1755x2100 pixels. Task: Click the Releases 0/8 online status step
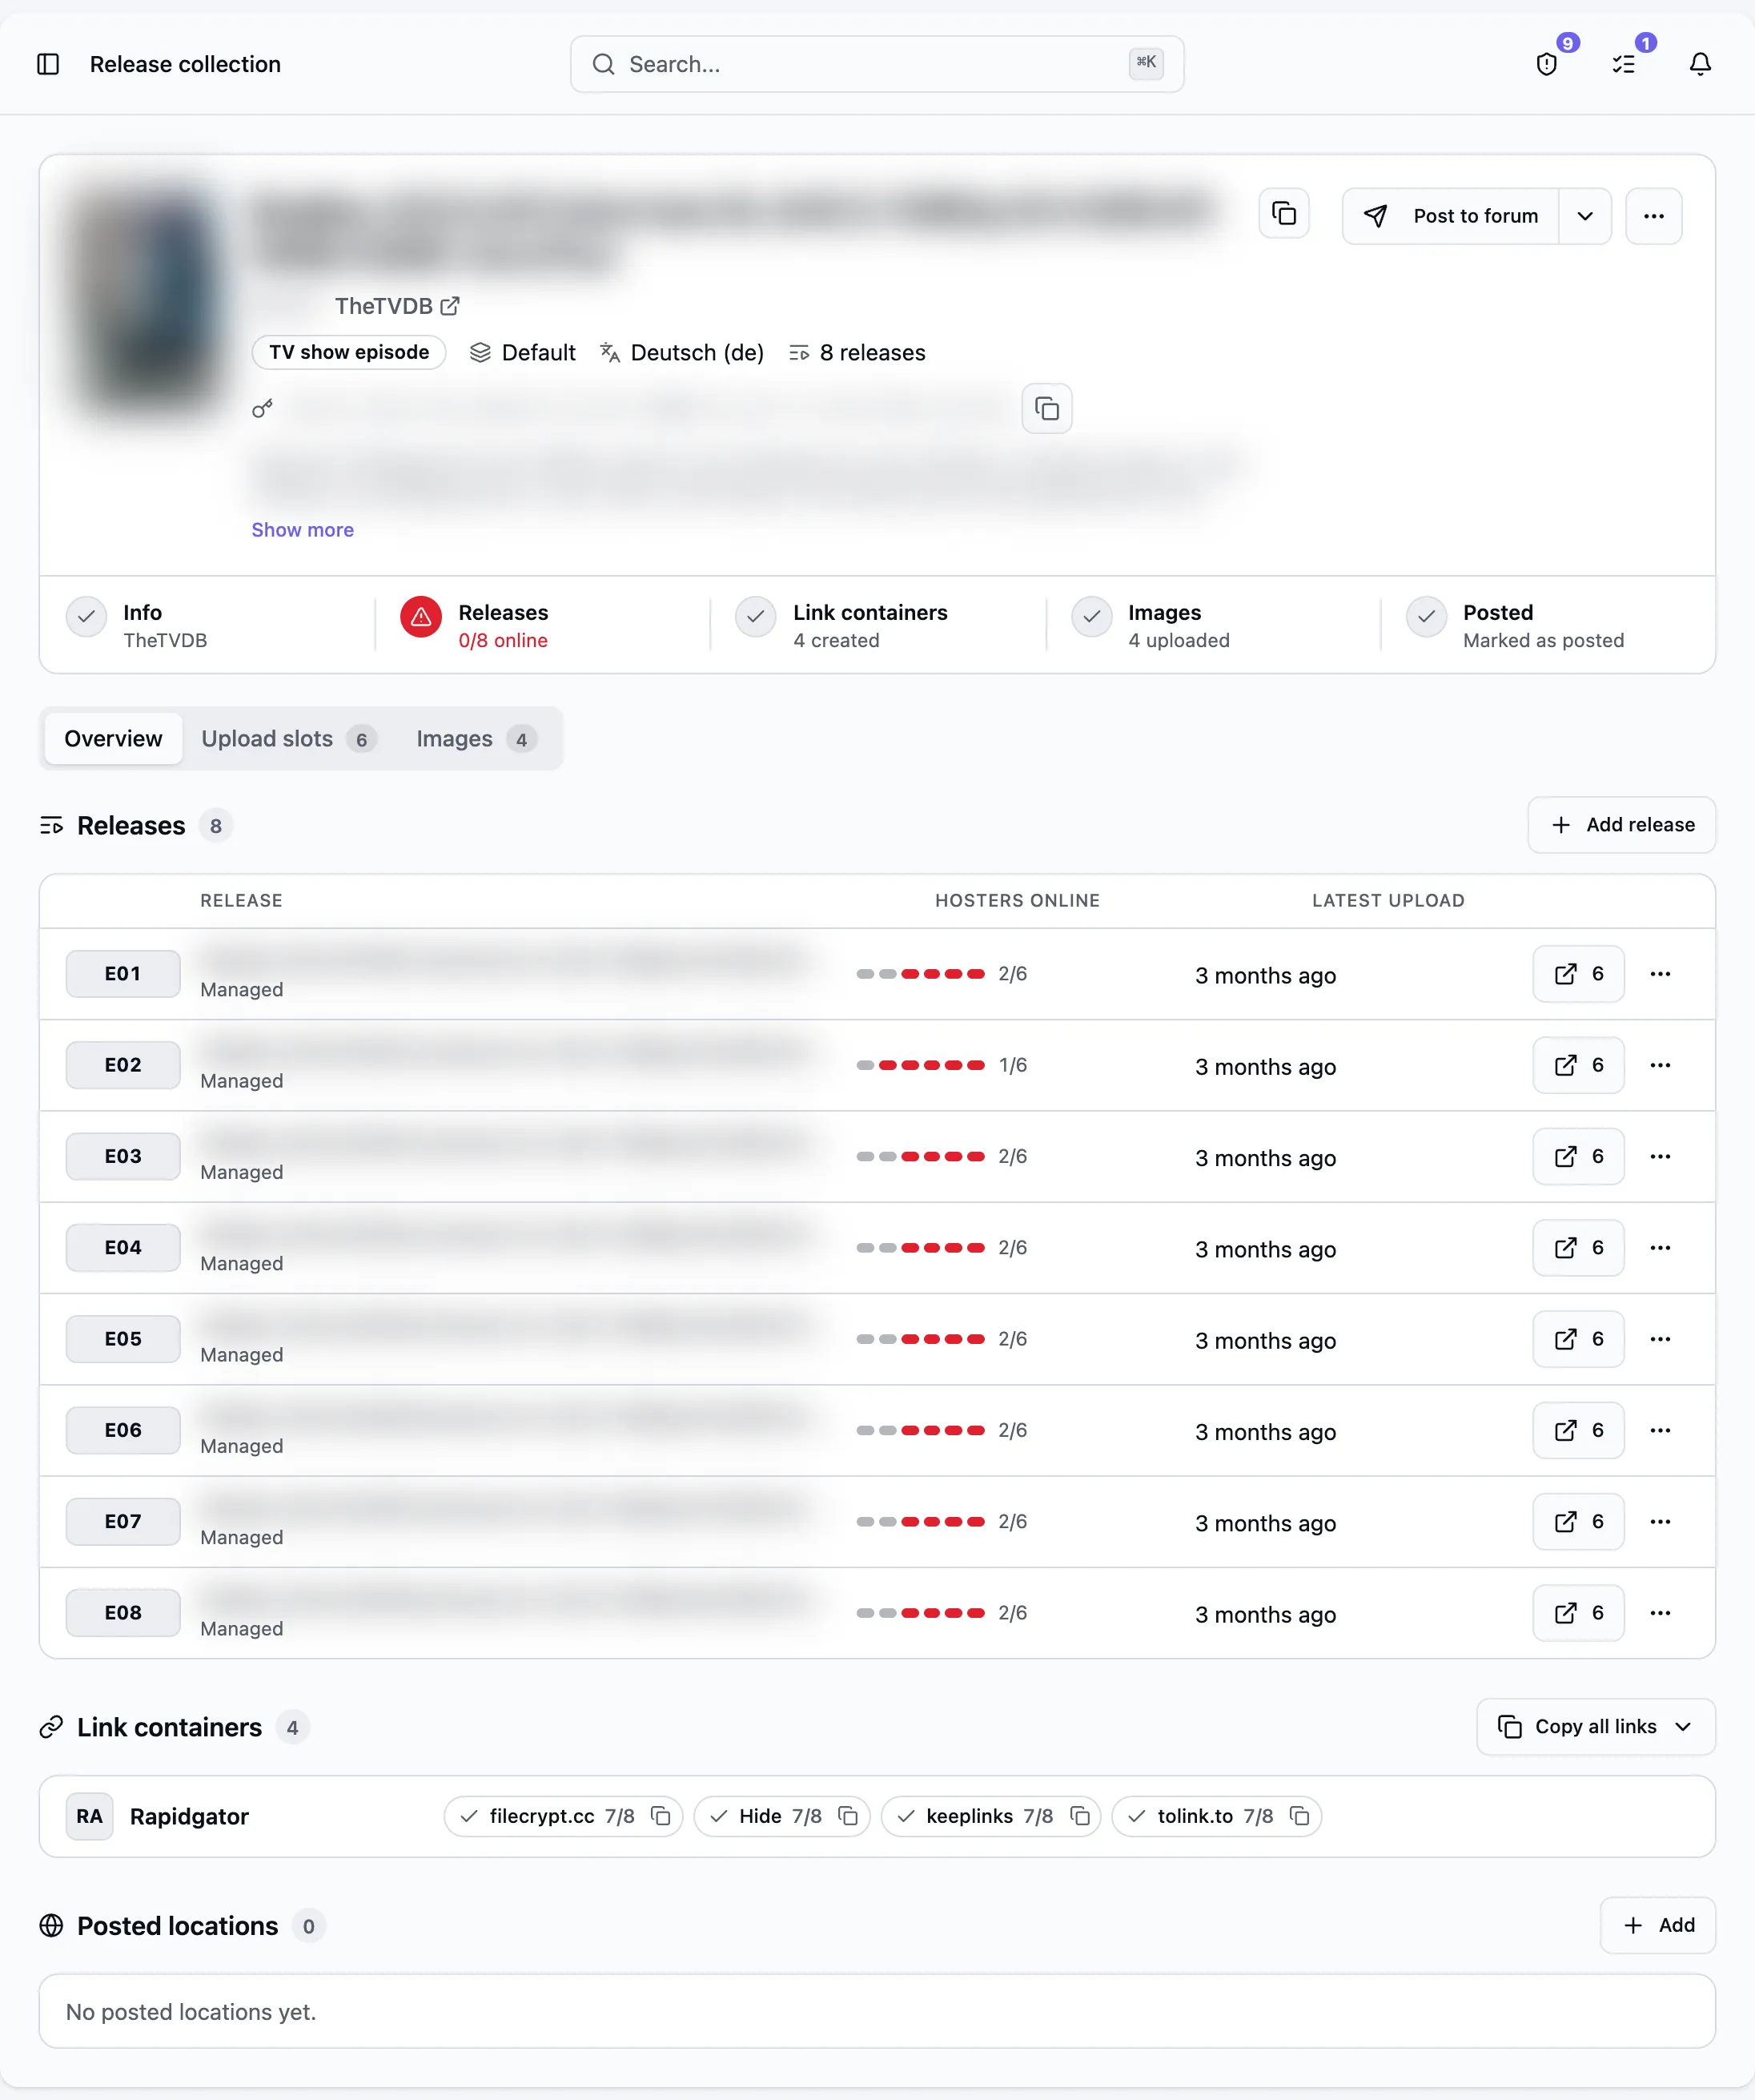pos(475,625)
